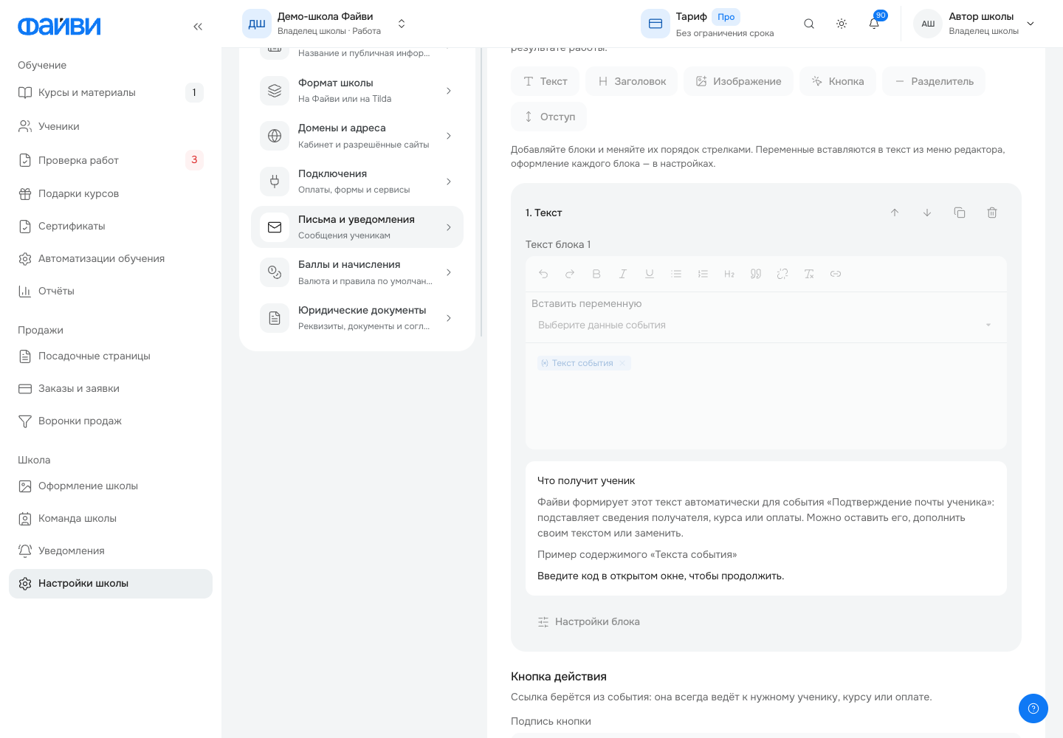Insert a hyperlink from the editor toolbar
1063x738 pixels.
point(836,274)
